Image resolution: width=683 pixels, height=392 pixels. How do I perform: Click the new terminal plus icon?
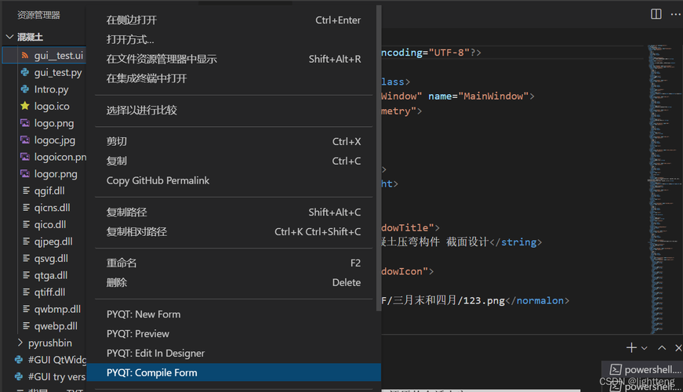point(631,347)
